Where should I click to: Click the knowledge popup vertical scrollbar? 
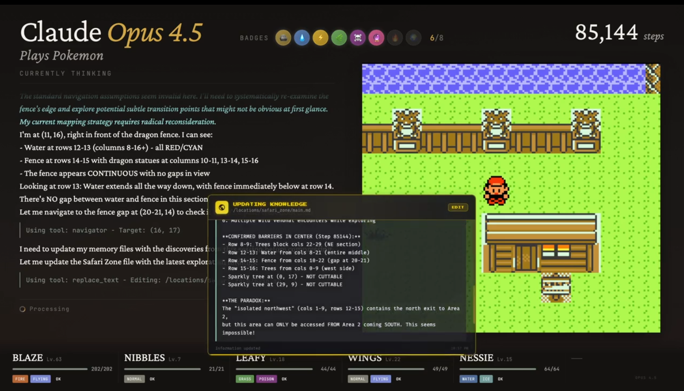coord(474,304)
